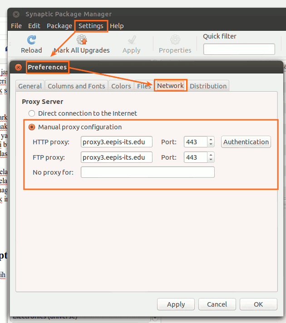Click the HTTP proxy Port field
Screen dimensions: 286x323
pos(196,142)
